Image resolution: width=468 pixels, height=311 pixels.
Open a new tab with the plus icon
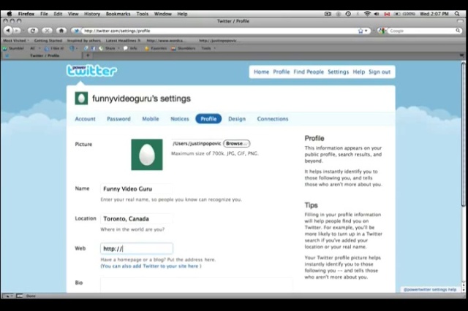[x=88, y=55]
